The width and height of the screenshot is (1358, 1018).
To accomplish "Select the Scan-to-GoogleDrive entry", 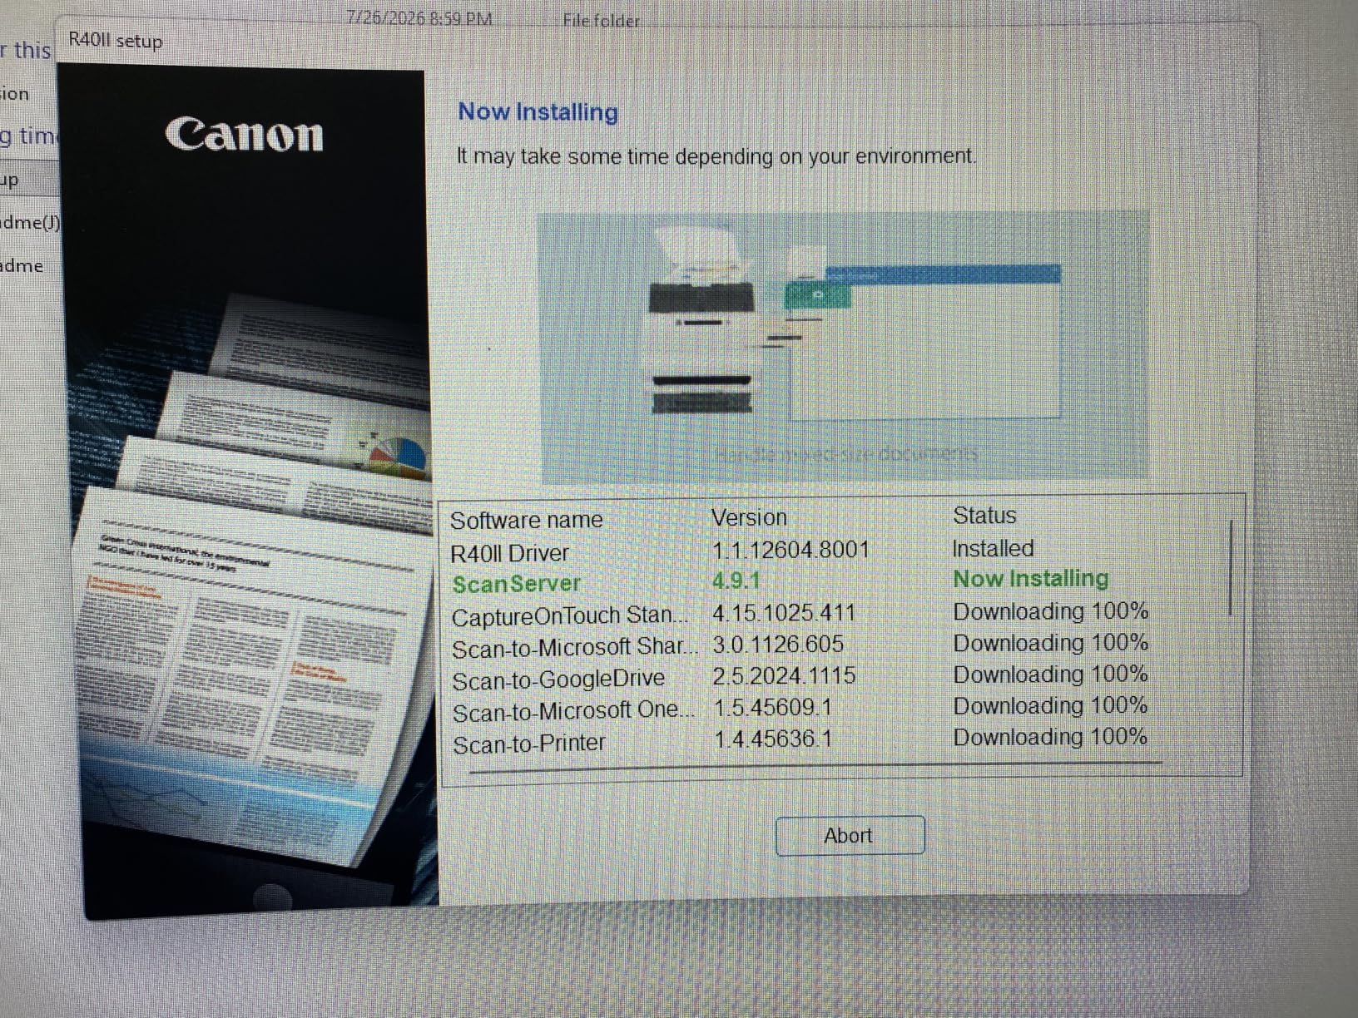I will tap(558, 679).
